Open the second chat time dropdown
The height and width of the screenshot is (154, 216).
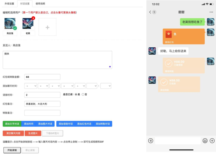[x=43, y=86]
